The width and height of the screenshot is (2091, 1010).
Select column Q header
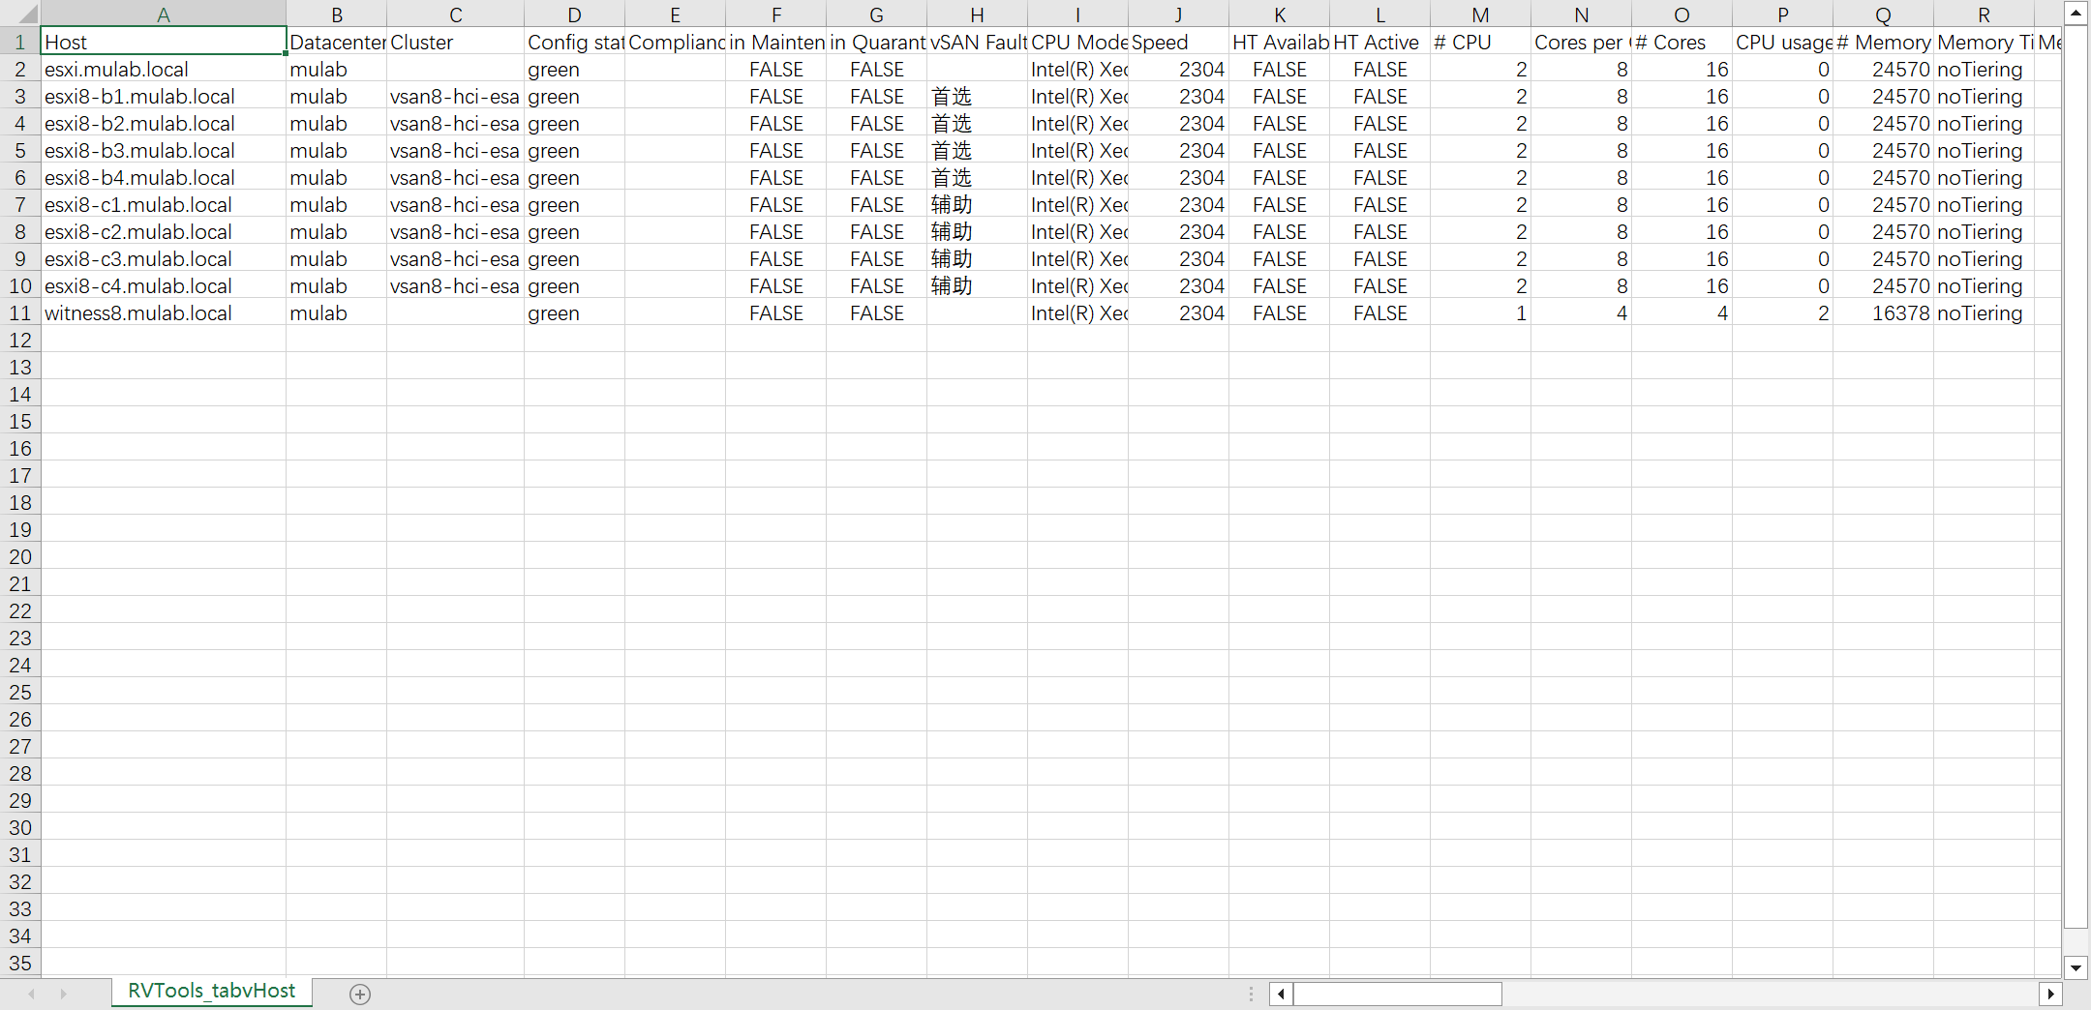tap(1882, 15)
